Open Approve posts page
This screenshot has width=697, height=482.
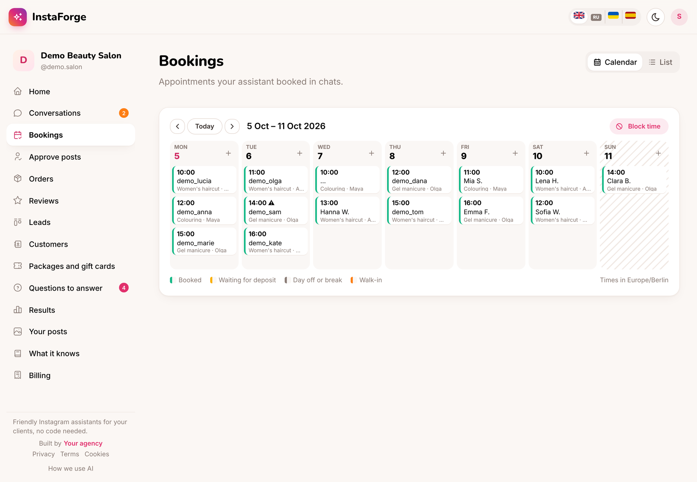[x=71, y=157]
